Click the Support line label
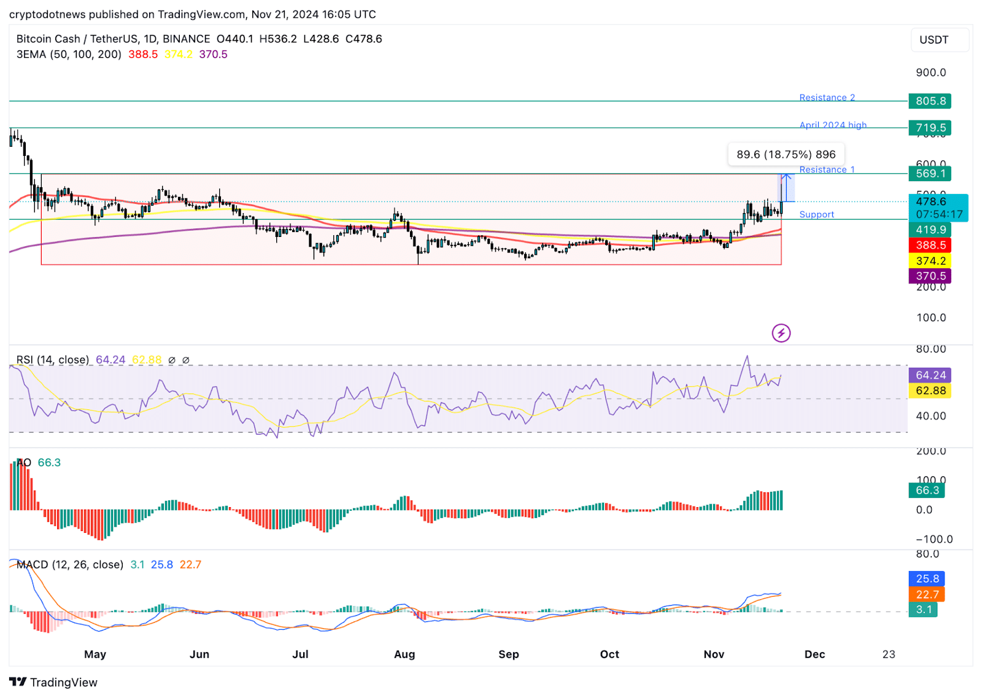Image resolution: width=982 pixels, height=698 pixels. click(x=816, y=214)
